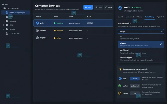Click the Service column header
Viewport: 167px width, 104px height.
click(38, 16)
